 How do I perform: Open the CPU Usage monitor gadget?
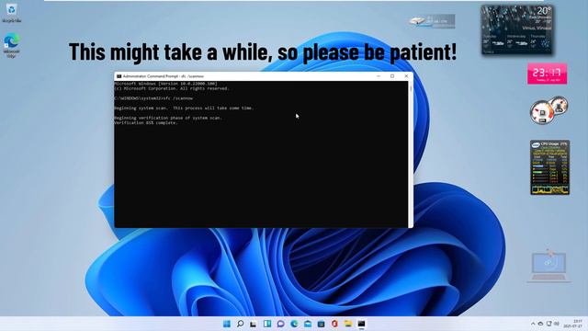click(x=549, y=167)
